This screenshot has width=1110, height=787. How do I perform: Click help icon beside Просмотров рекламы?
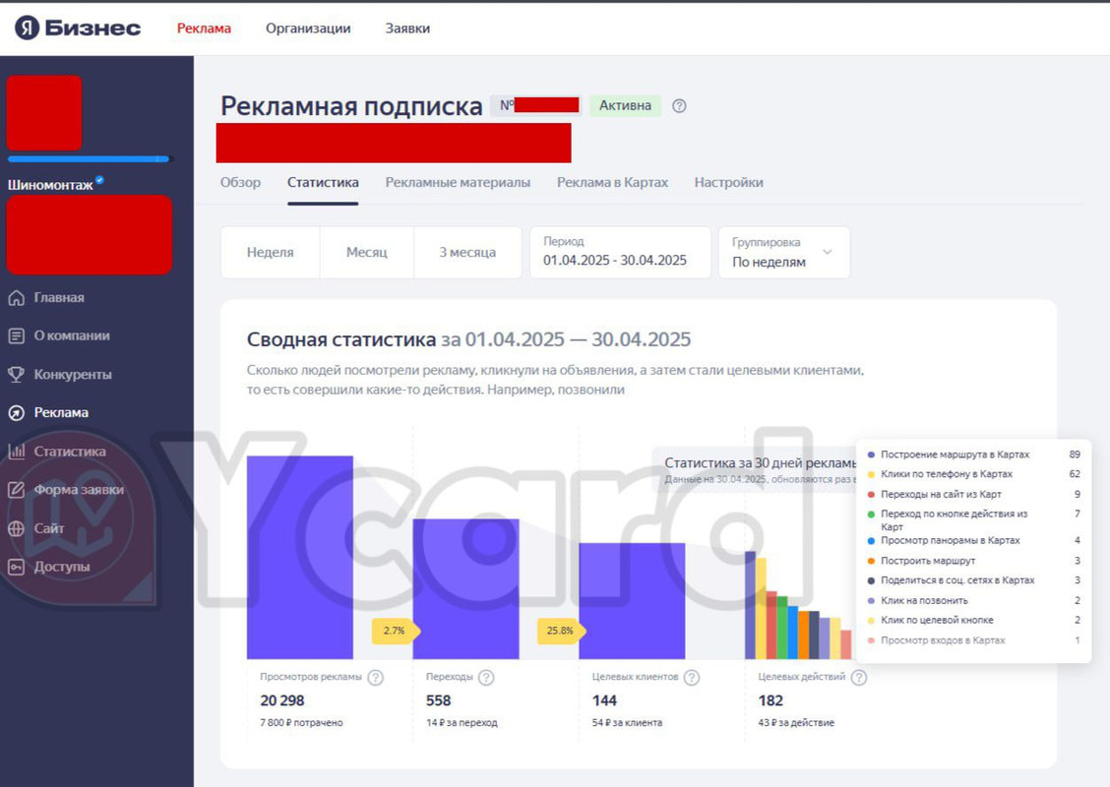376,677
